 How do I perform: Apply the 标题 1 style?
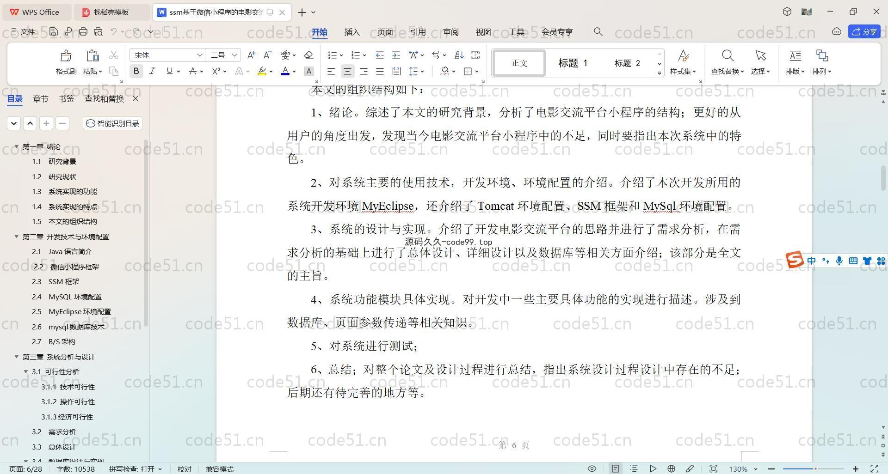tap(573, 63)
